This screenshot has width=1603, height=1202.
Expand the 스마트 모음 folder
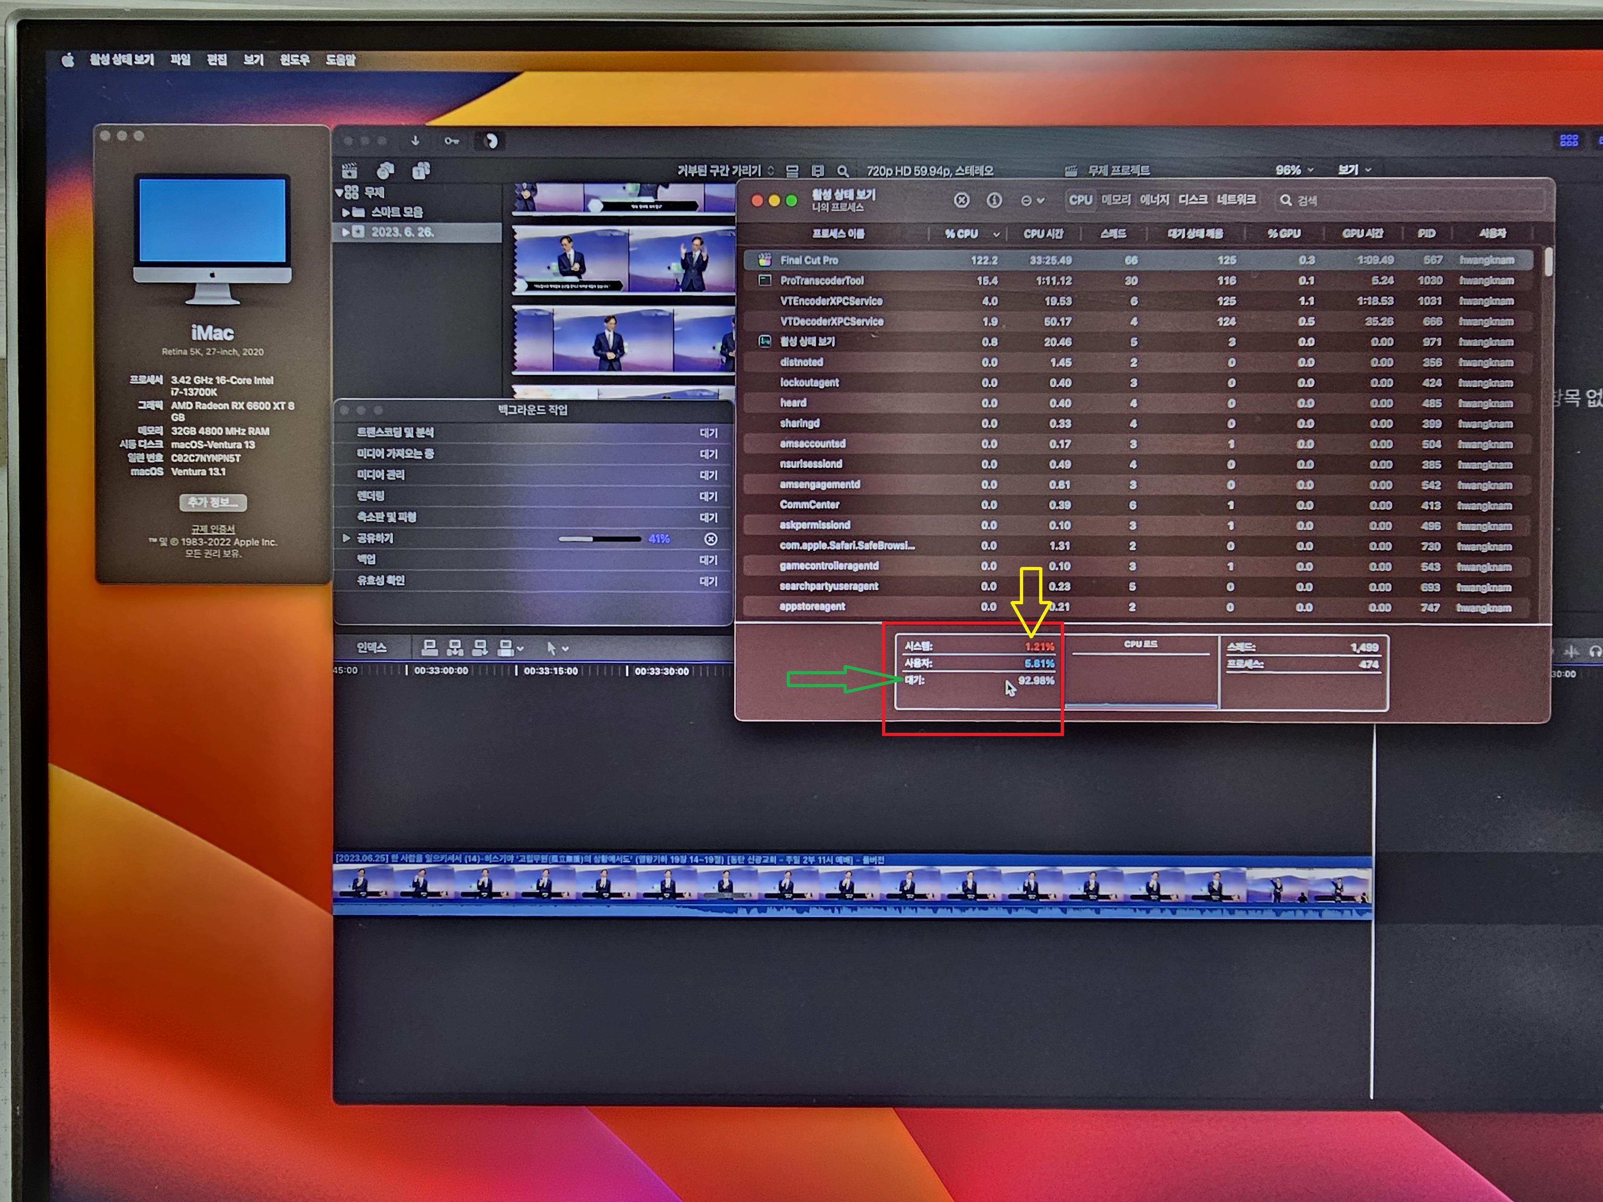click(x=346, y=212)
